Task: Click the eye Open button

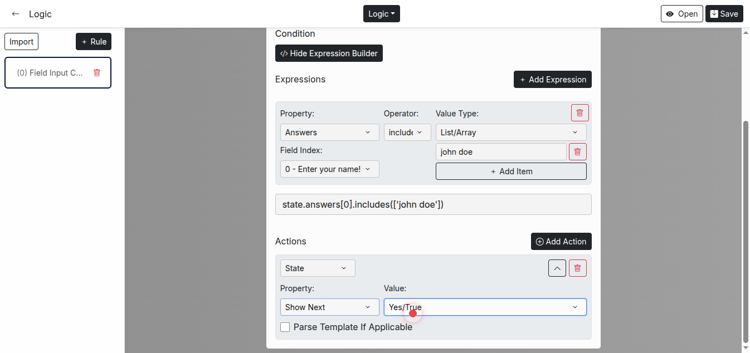Action: pos(681,14)
